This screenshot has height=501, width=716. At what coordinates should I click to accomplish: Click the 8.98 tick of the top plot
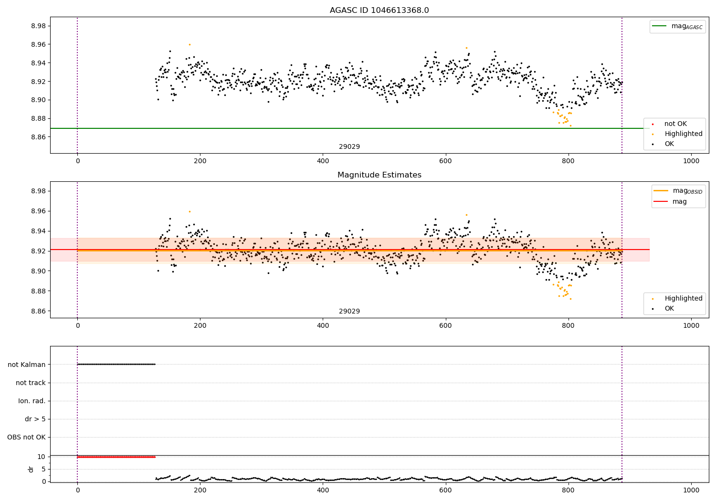pyautogui.click(x=37, y=26)
